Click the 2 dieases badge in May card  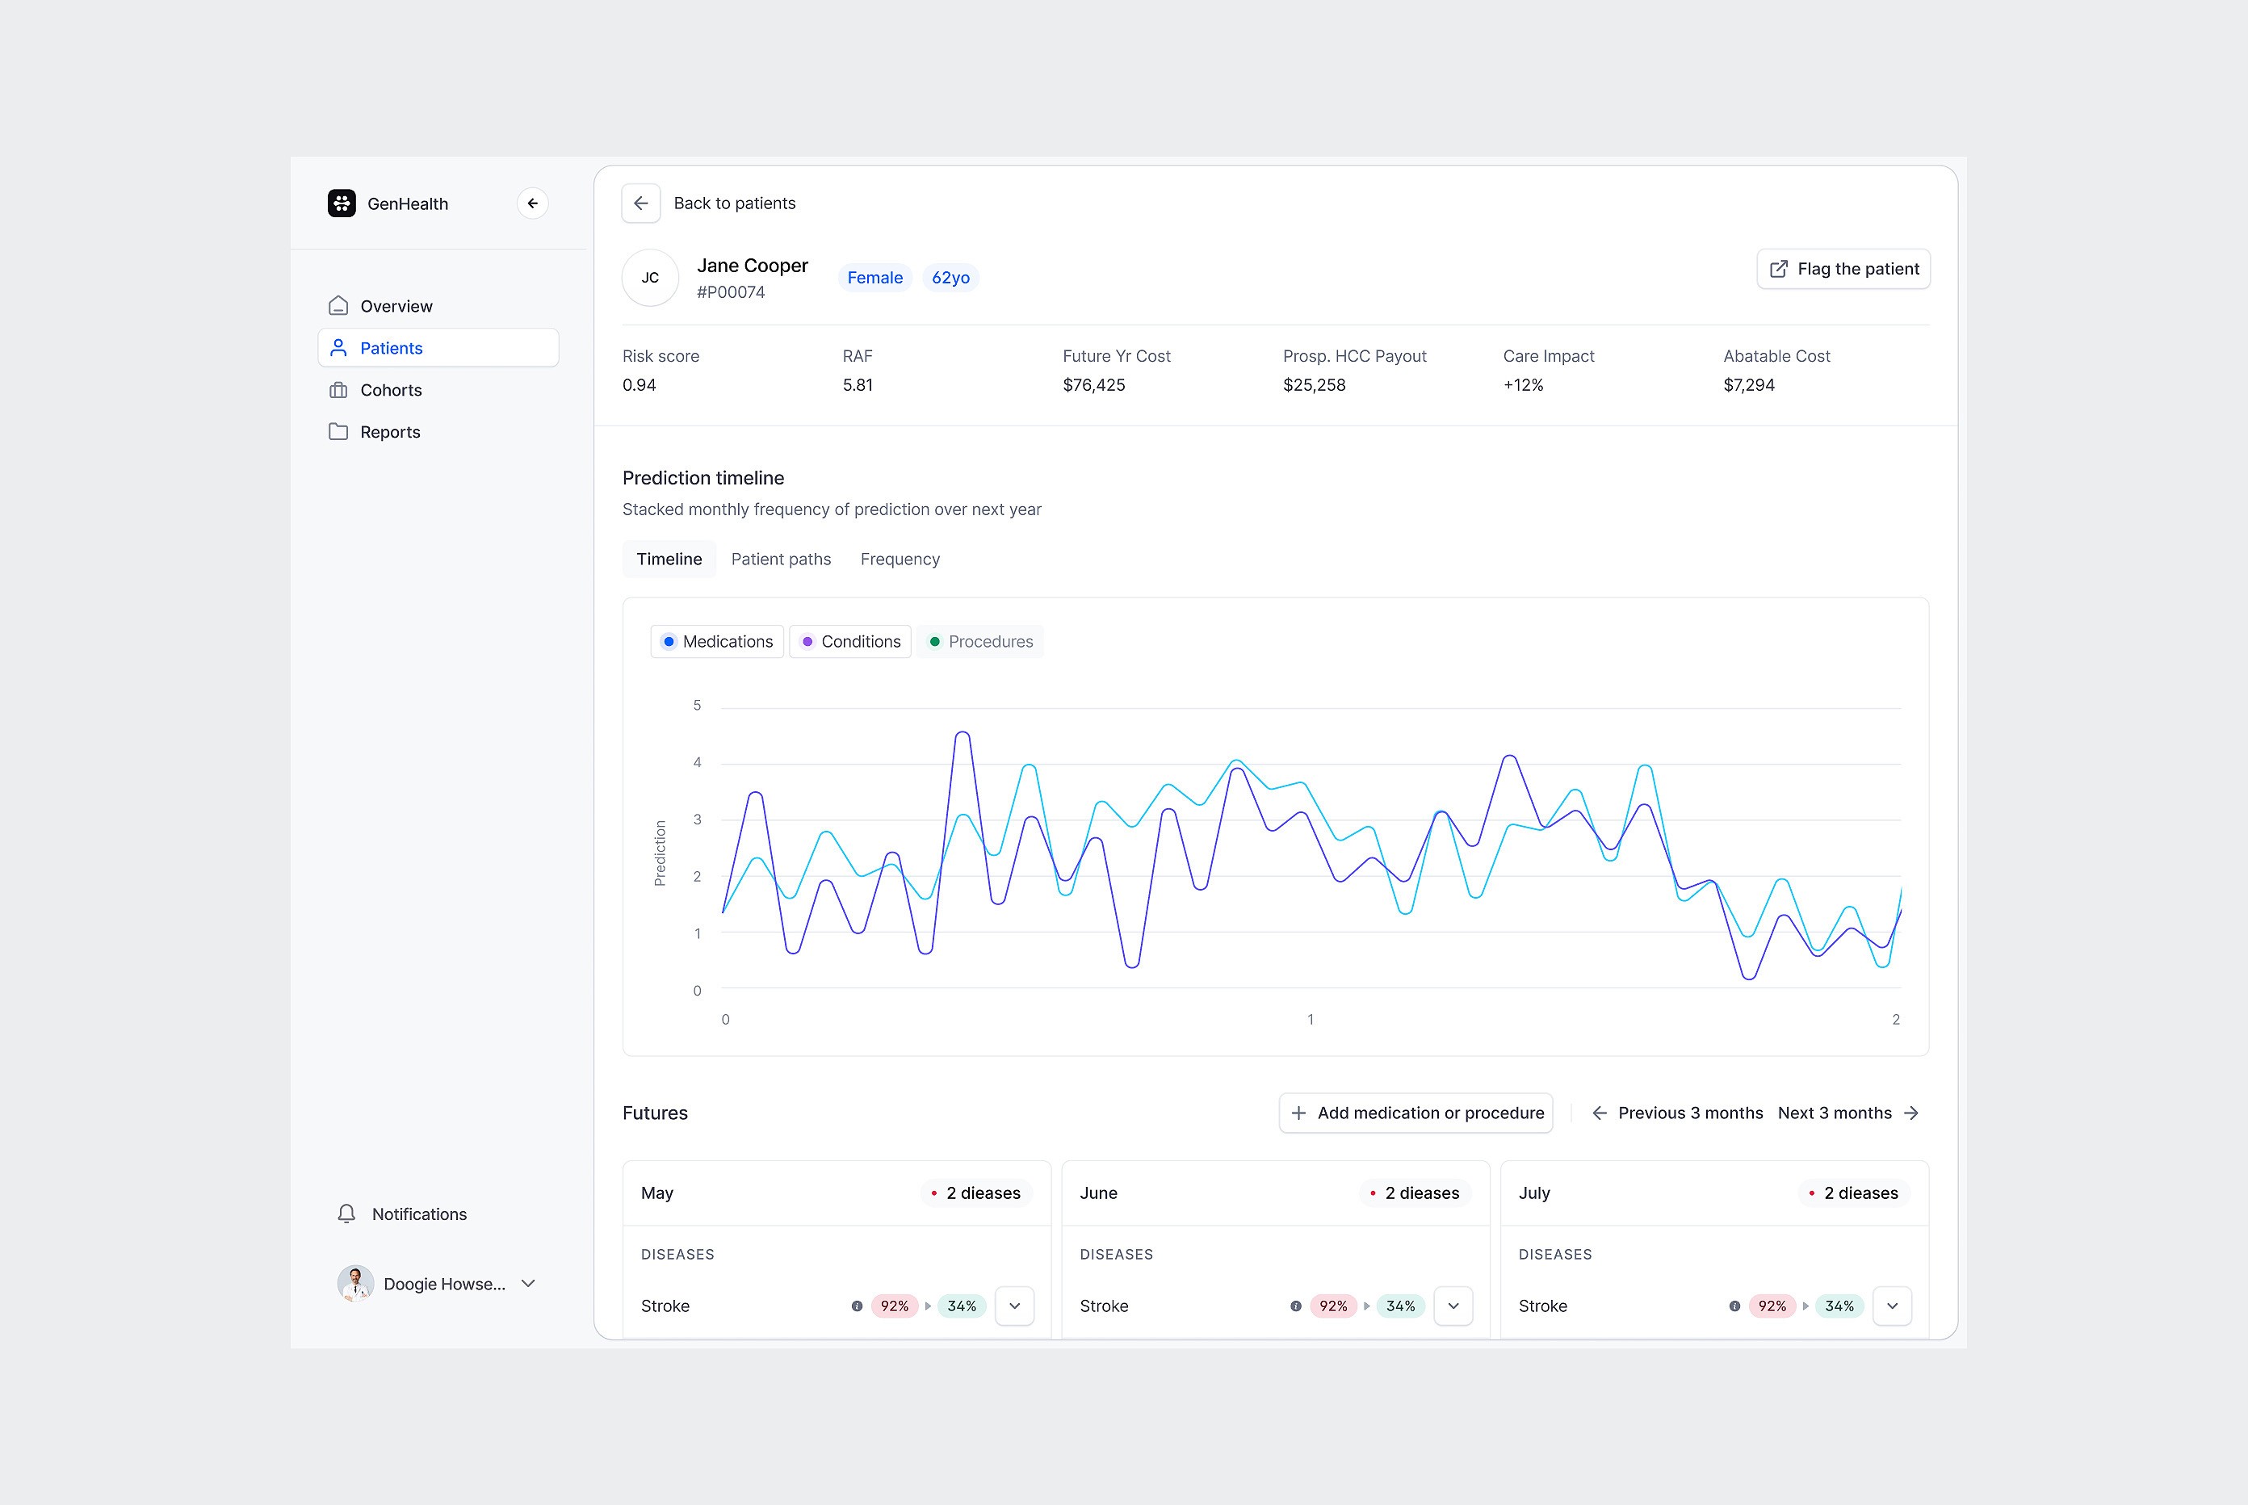tap(975, 1193)
